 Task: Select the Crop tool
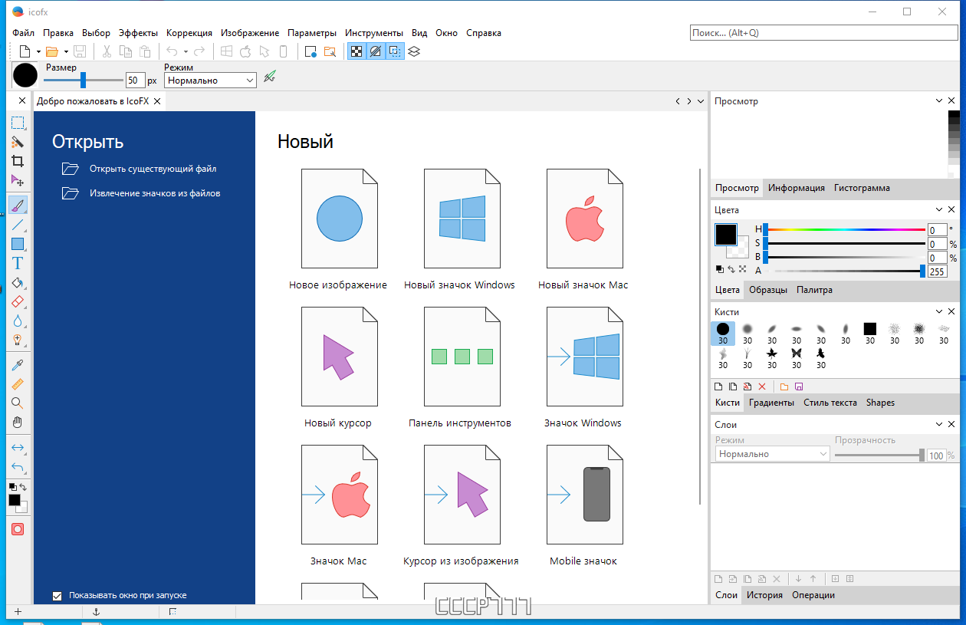[17, 161]
